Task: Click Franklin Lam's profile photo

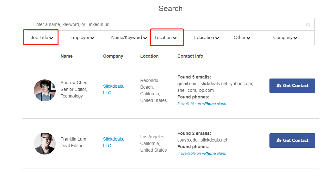Action: pos(45,143)
